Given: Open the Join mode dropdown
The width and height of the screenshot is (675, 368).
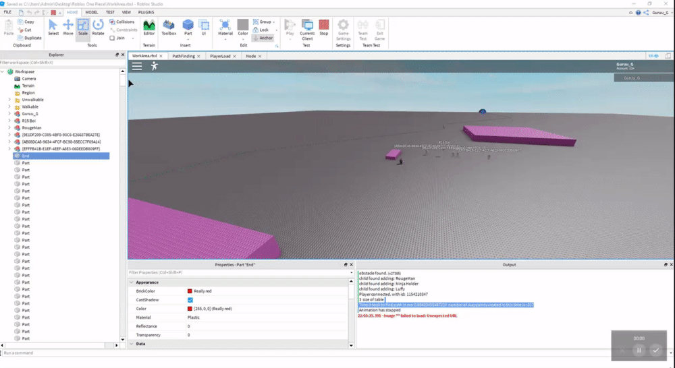Looking at the screenshot, I should point(133,38).
